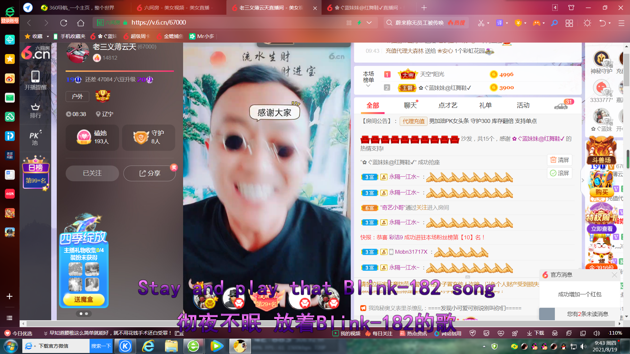Click the undo arrow icon in toolbar
Screen dimensions: 630x354
pos(602,23)
